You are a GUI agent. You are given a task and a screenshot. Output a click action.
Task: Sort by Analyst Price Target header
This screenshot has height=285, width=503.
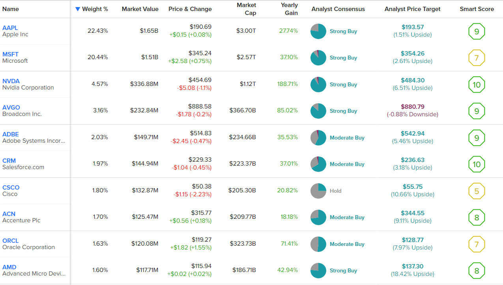pyautogui.click(x=413, y=9)
